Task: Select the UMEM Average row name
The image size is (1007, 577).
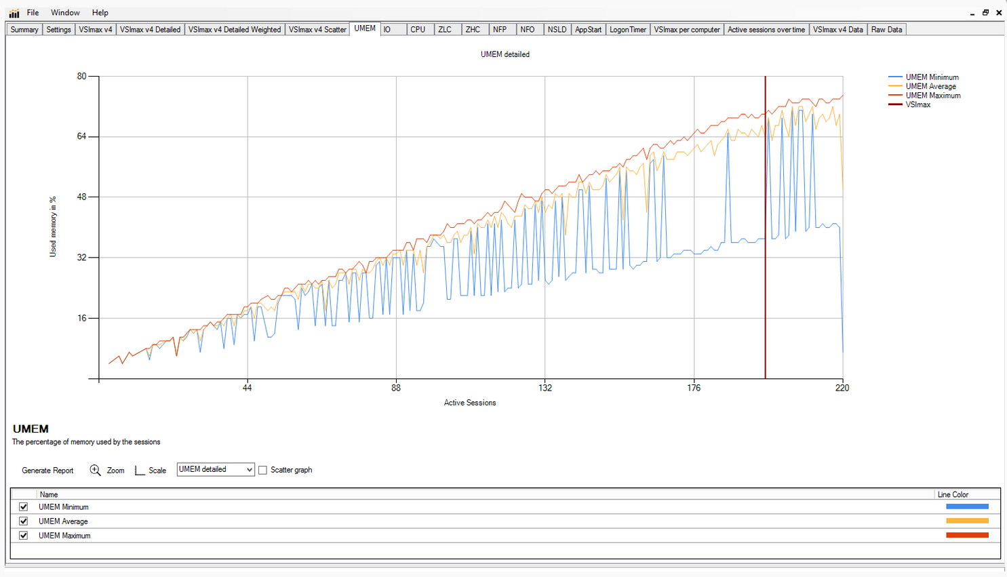Action: (63, 521)
